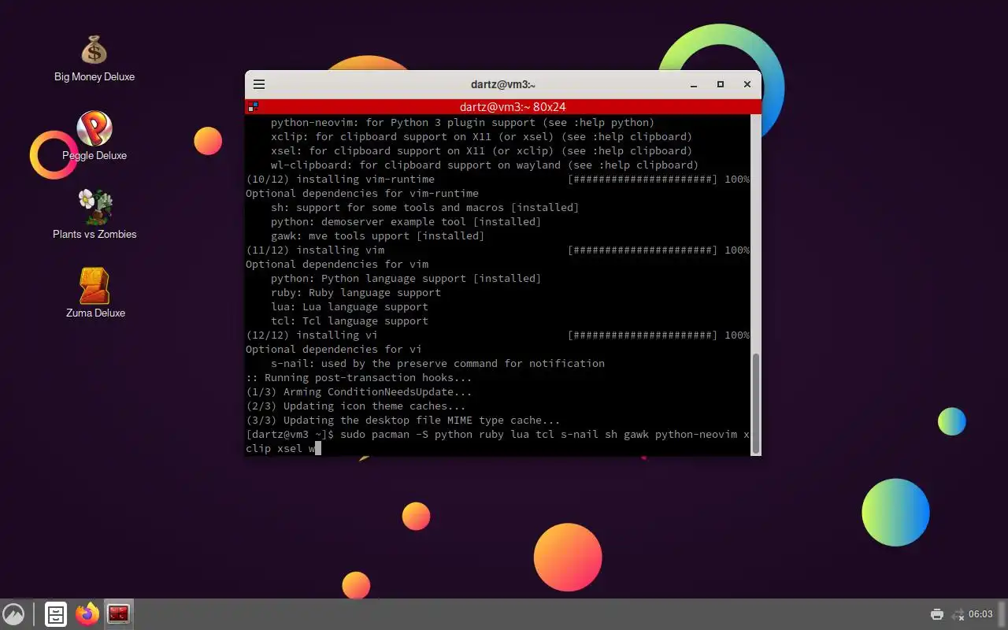Screen dimensions: 1008x630
Task: Click the 'wl-clipboard: for clipboard support' line
Action: click(x=485, y=165)
